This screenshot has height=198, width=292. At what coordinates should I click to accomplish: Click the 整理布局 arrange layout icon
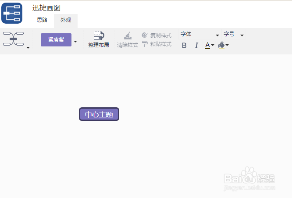click(x=99, y=35)
